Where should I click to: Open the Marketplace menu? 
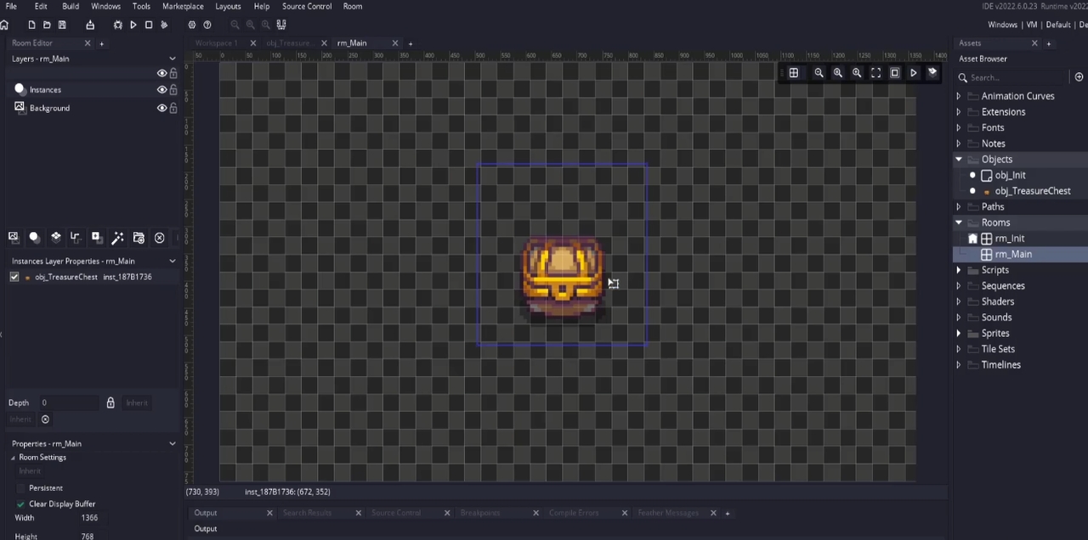pyautogui.click(x=183, y=6)
